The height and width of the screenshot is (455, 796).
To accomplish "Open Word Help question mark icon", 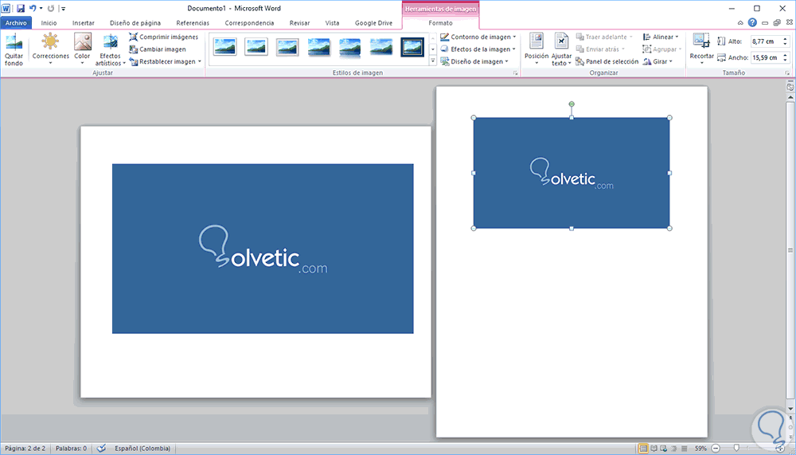I will [752, 23].
